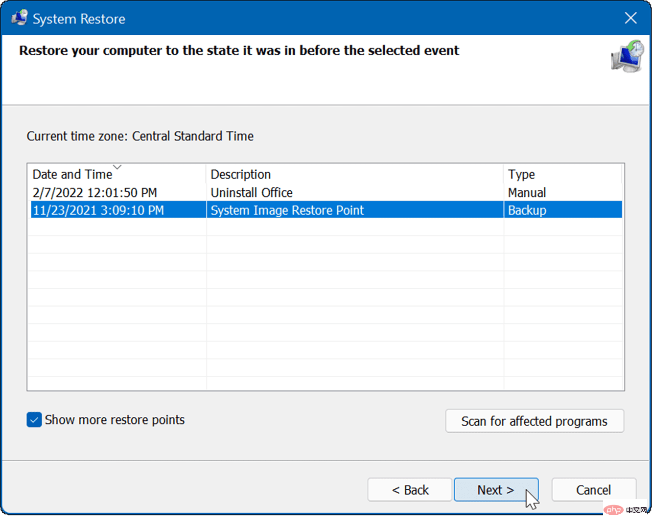Viewport: 652px width, 526px height.
Task: Click the restore computer graphic in header
Action: click(x=628, y=56)
